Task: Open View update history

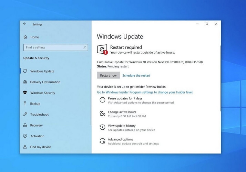Action: pyautogui.click(x=122, y=126)
